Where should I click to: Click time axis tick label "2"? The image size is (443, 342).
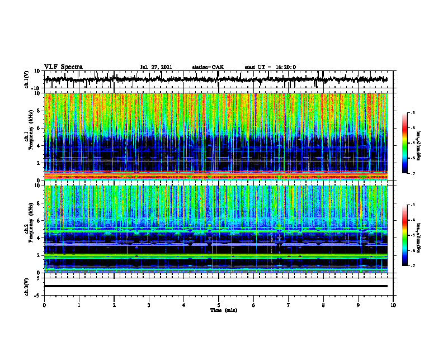114,305
